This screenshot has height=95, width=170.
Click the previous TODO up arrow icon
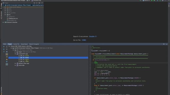(4, 47)
